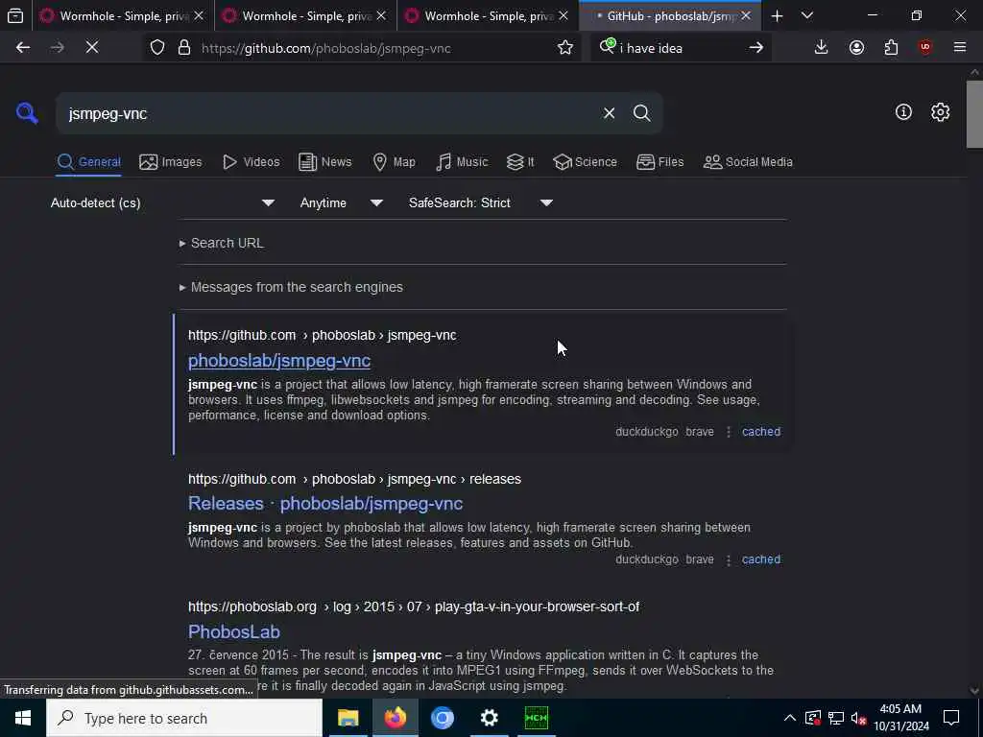This screenshot has width=983, height=737.
Task: Switch to Music category
Action: tap(462, 161)
